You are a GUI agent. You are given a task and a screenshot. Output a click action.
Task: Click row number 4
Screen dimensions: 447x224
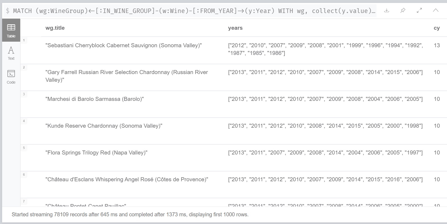[24, 121]
